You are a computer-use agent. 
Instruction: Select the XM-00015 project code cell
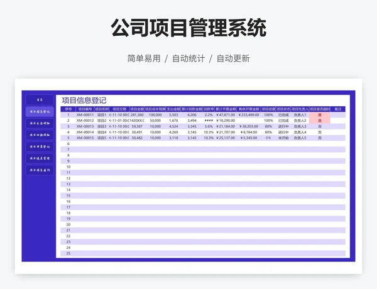click(x=85, y=138)
